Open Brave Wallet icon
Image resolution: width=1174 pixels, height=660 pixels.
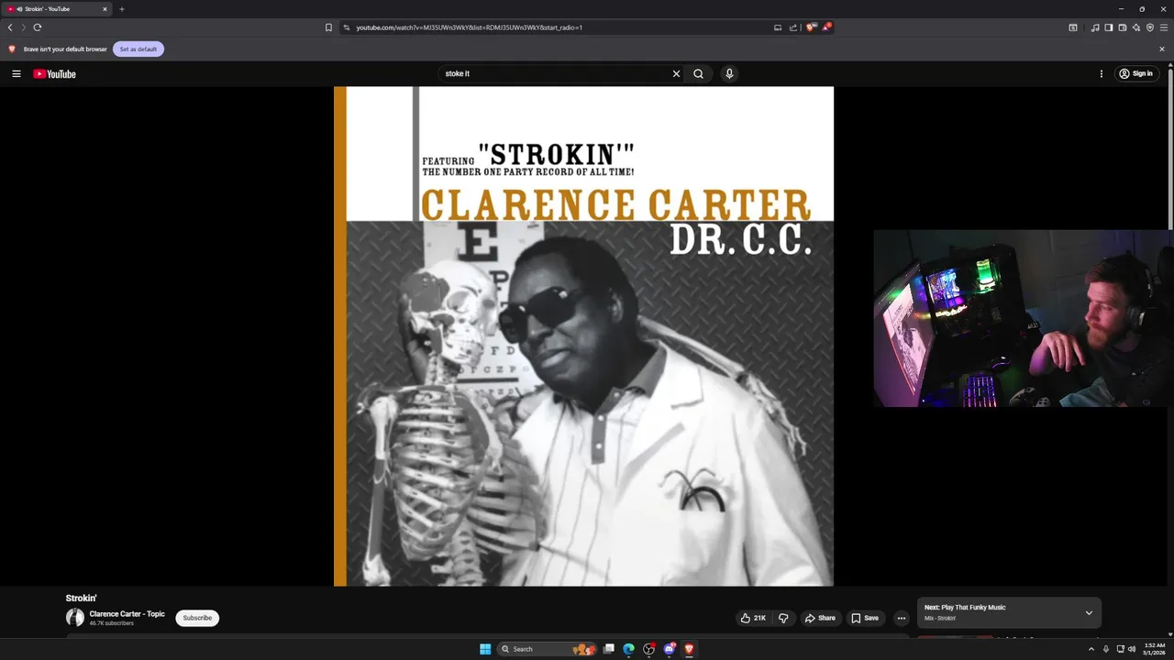(1123, 27)
